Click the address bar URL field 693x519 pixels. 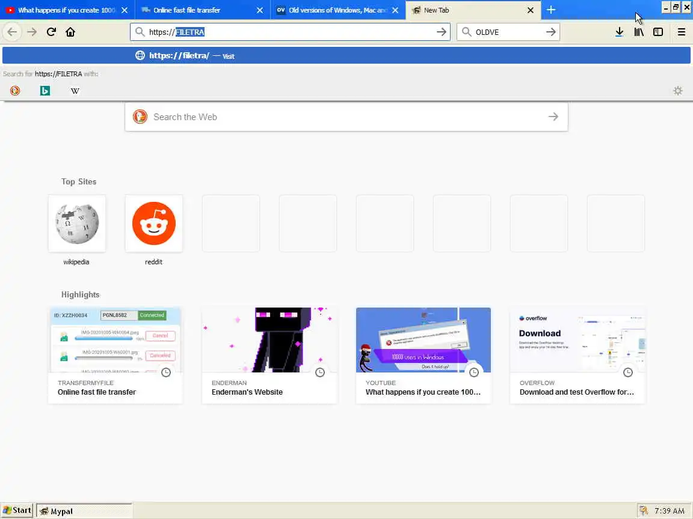point(289,32)
